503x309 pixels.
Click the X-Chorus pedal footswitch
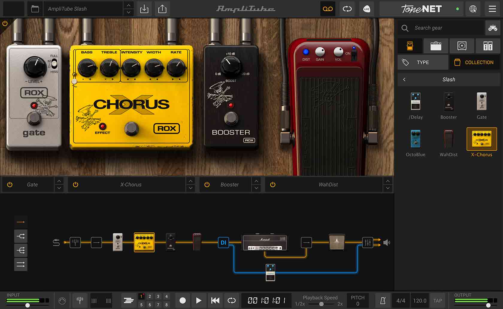coord(131,129)
